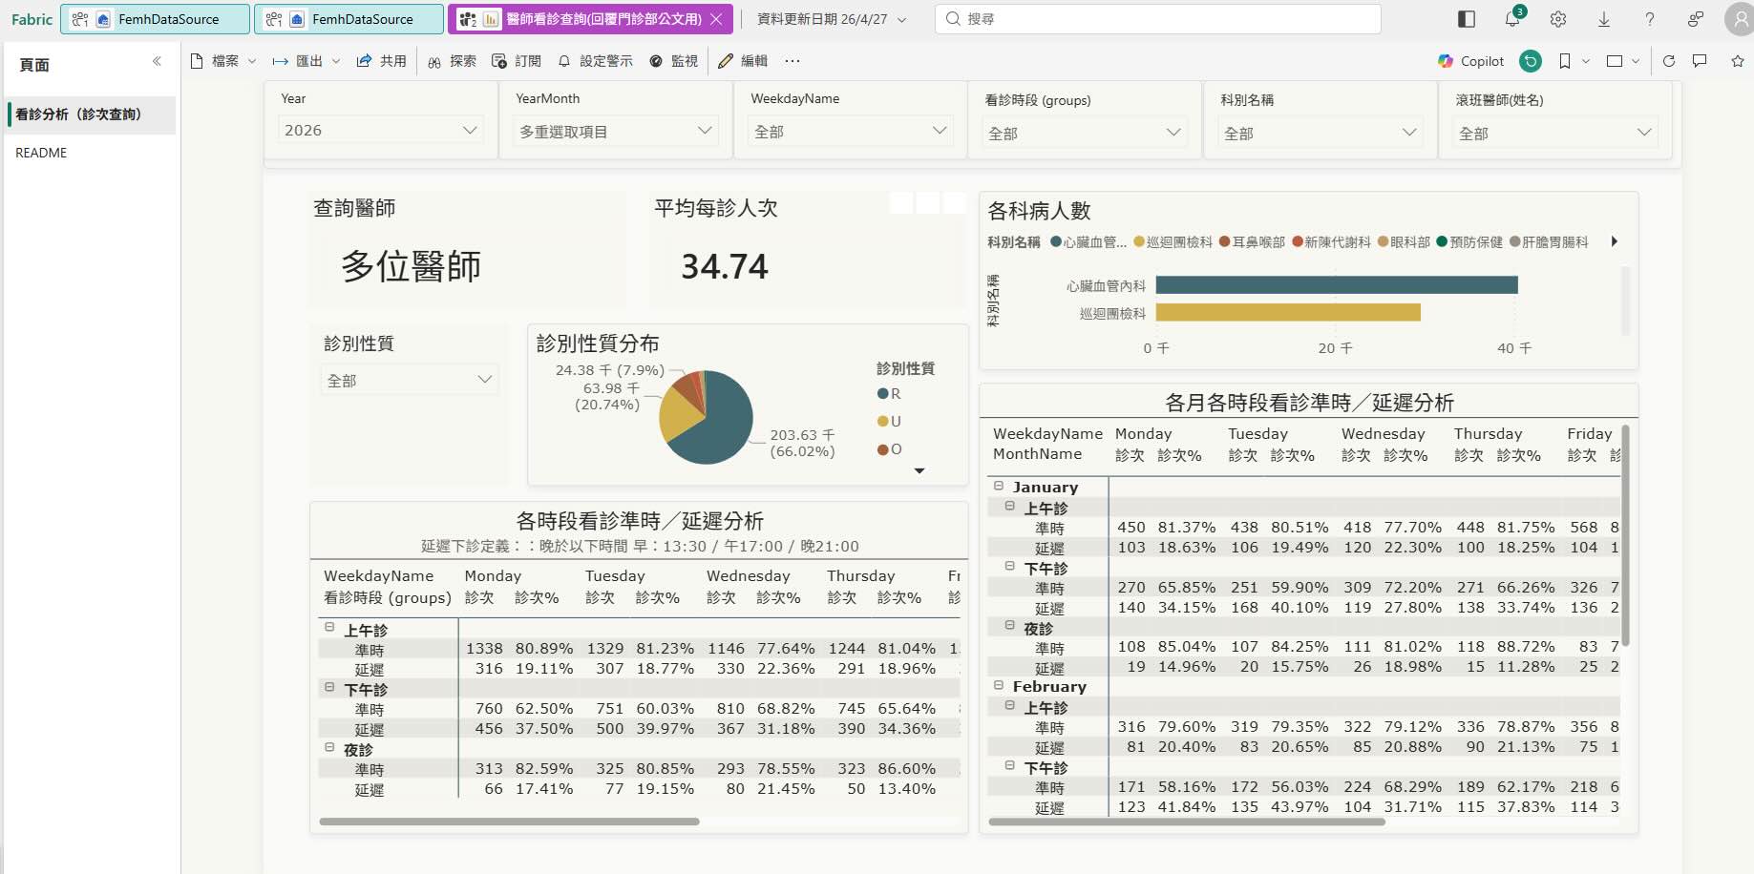Viewport: 1754px width, 874px height.
Task: Collapse the pages pane
Action: 157,62
